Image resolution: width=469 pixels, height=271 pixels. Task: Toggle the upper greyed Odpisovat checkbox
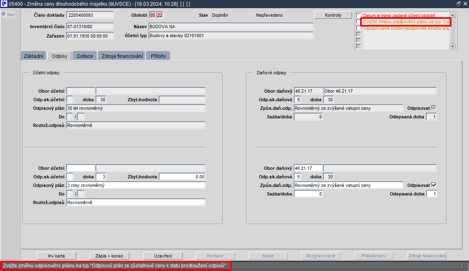click(434, 108)
